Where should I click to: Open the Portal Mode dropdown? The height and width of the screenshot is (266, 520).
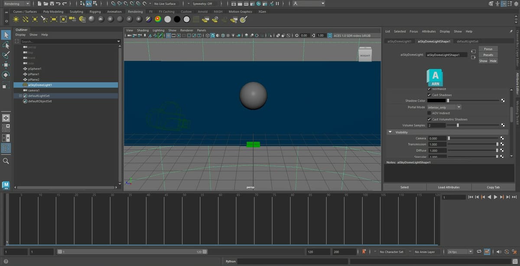444,107
